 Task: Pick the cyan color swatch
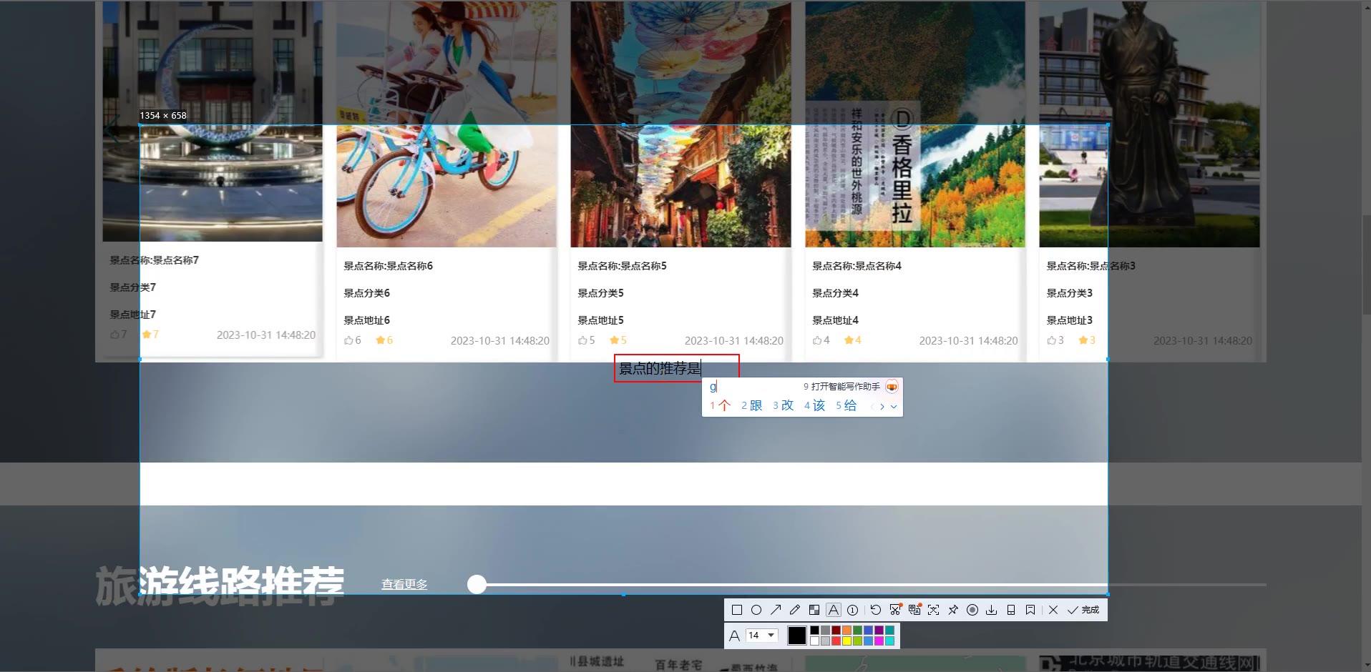(889, 641)
